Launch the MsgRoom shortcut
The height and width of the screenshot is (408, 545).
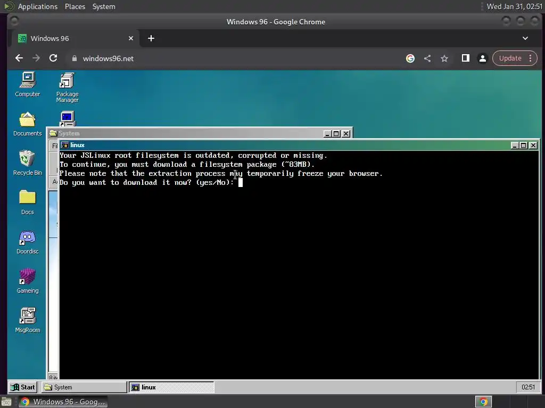coord(28,320)
